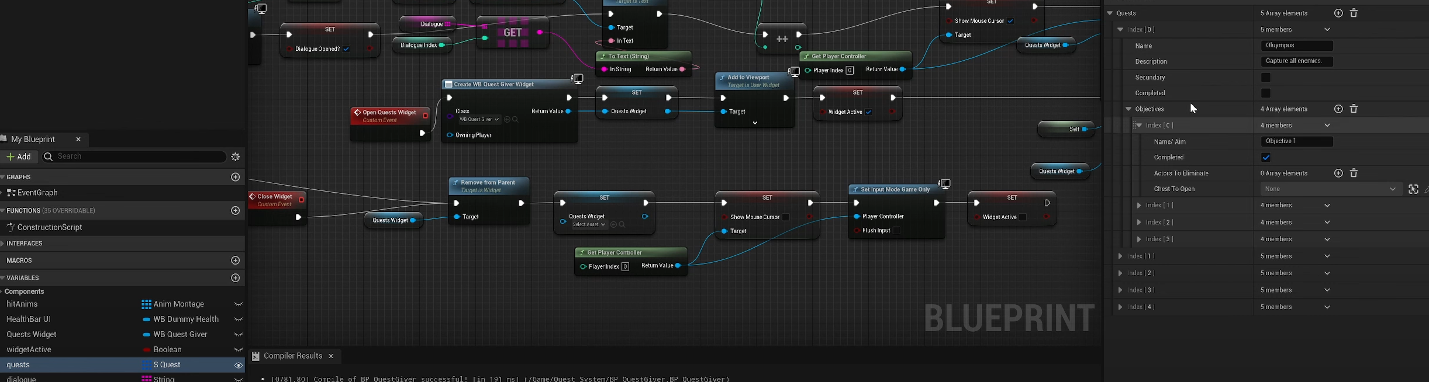Viewport: 1429px width, 382px height.
Task: Open Chest To Open dropdown
Action: point(1331,189)
